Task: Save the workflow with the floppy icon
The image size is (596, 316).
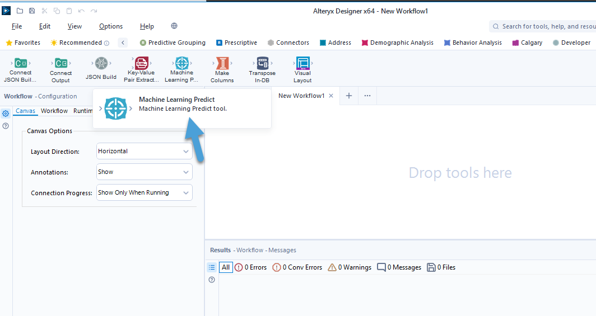Action: tap(32, 11)
